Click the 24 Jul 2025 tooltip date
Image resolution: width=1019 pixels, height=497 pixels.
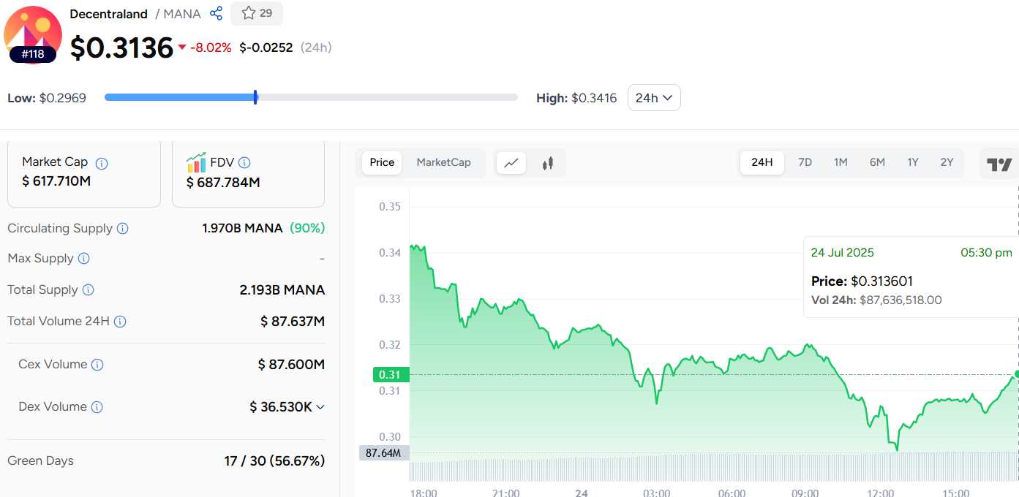point(842,253)
